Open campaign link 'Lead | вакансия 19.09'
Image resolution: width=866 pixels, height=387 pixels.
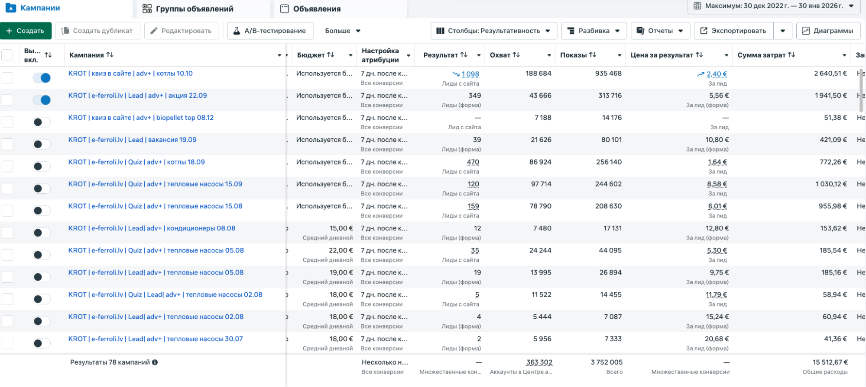pos(132,140)
